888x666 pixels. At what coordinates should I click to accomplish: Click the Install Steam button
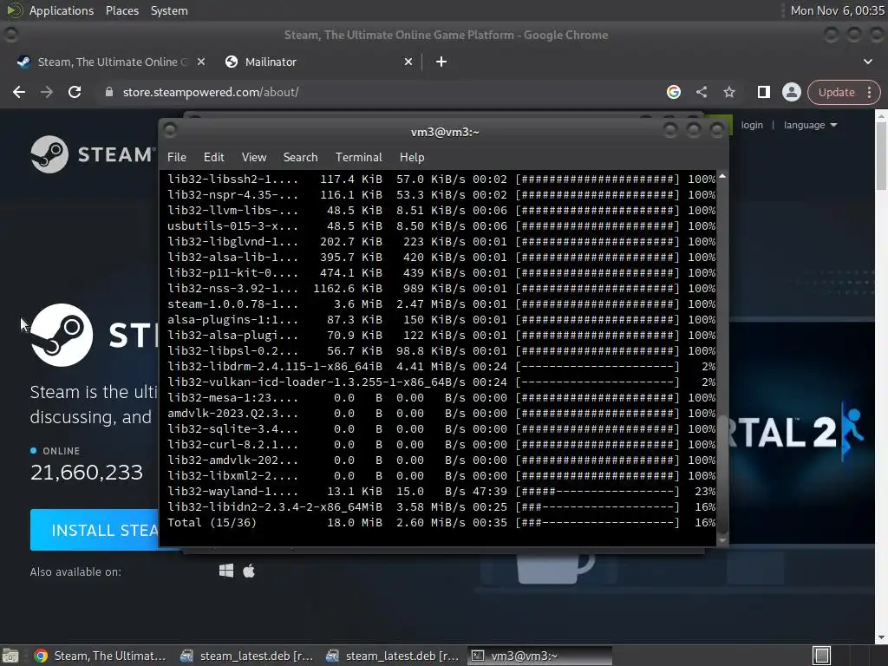(95, 530)
